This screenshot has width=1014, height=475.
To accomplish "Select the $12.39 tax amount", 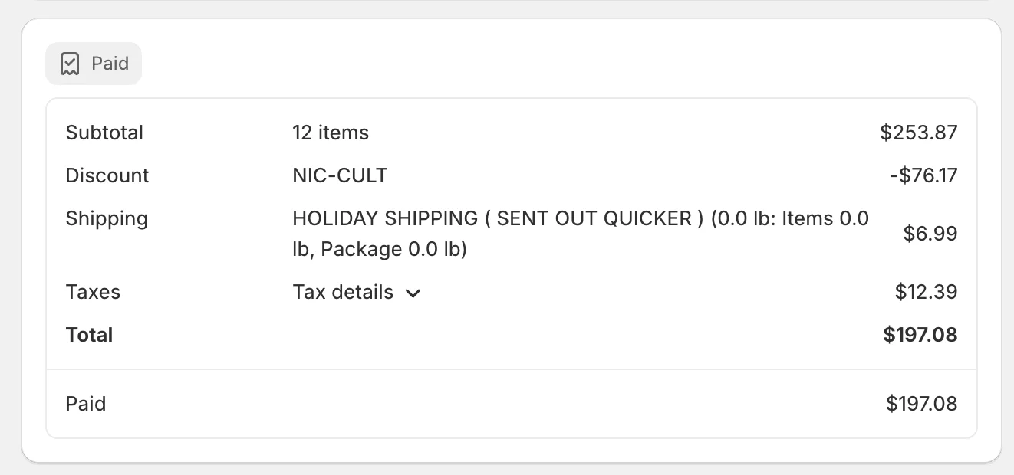I will tap(926, 292).
